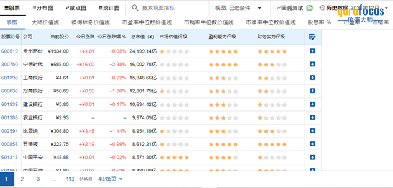Viewport: 393px width, 188px height.
Task: Switch to the 散点图 view tab
Action: [76, 8]
